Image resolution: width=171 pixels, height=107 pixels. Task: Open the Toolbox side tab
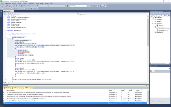pos(1,14)
